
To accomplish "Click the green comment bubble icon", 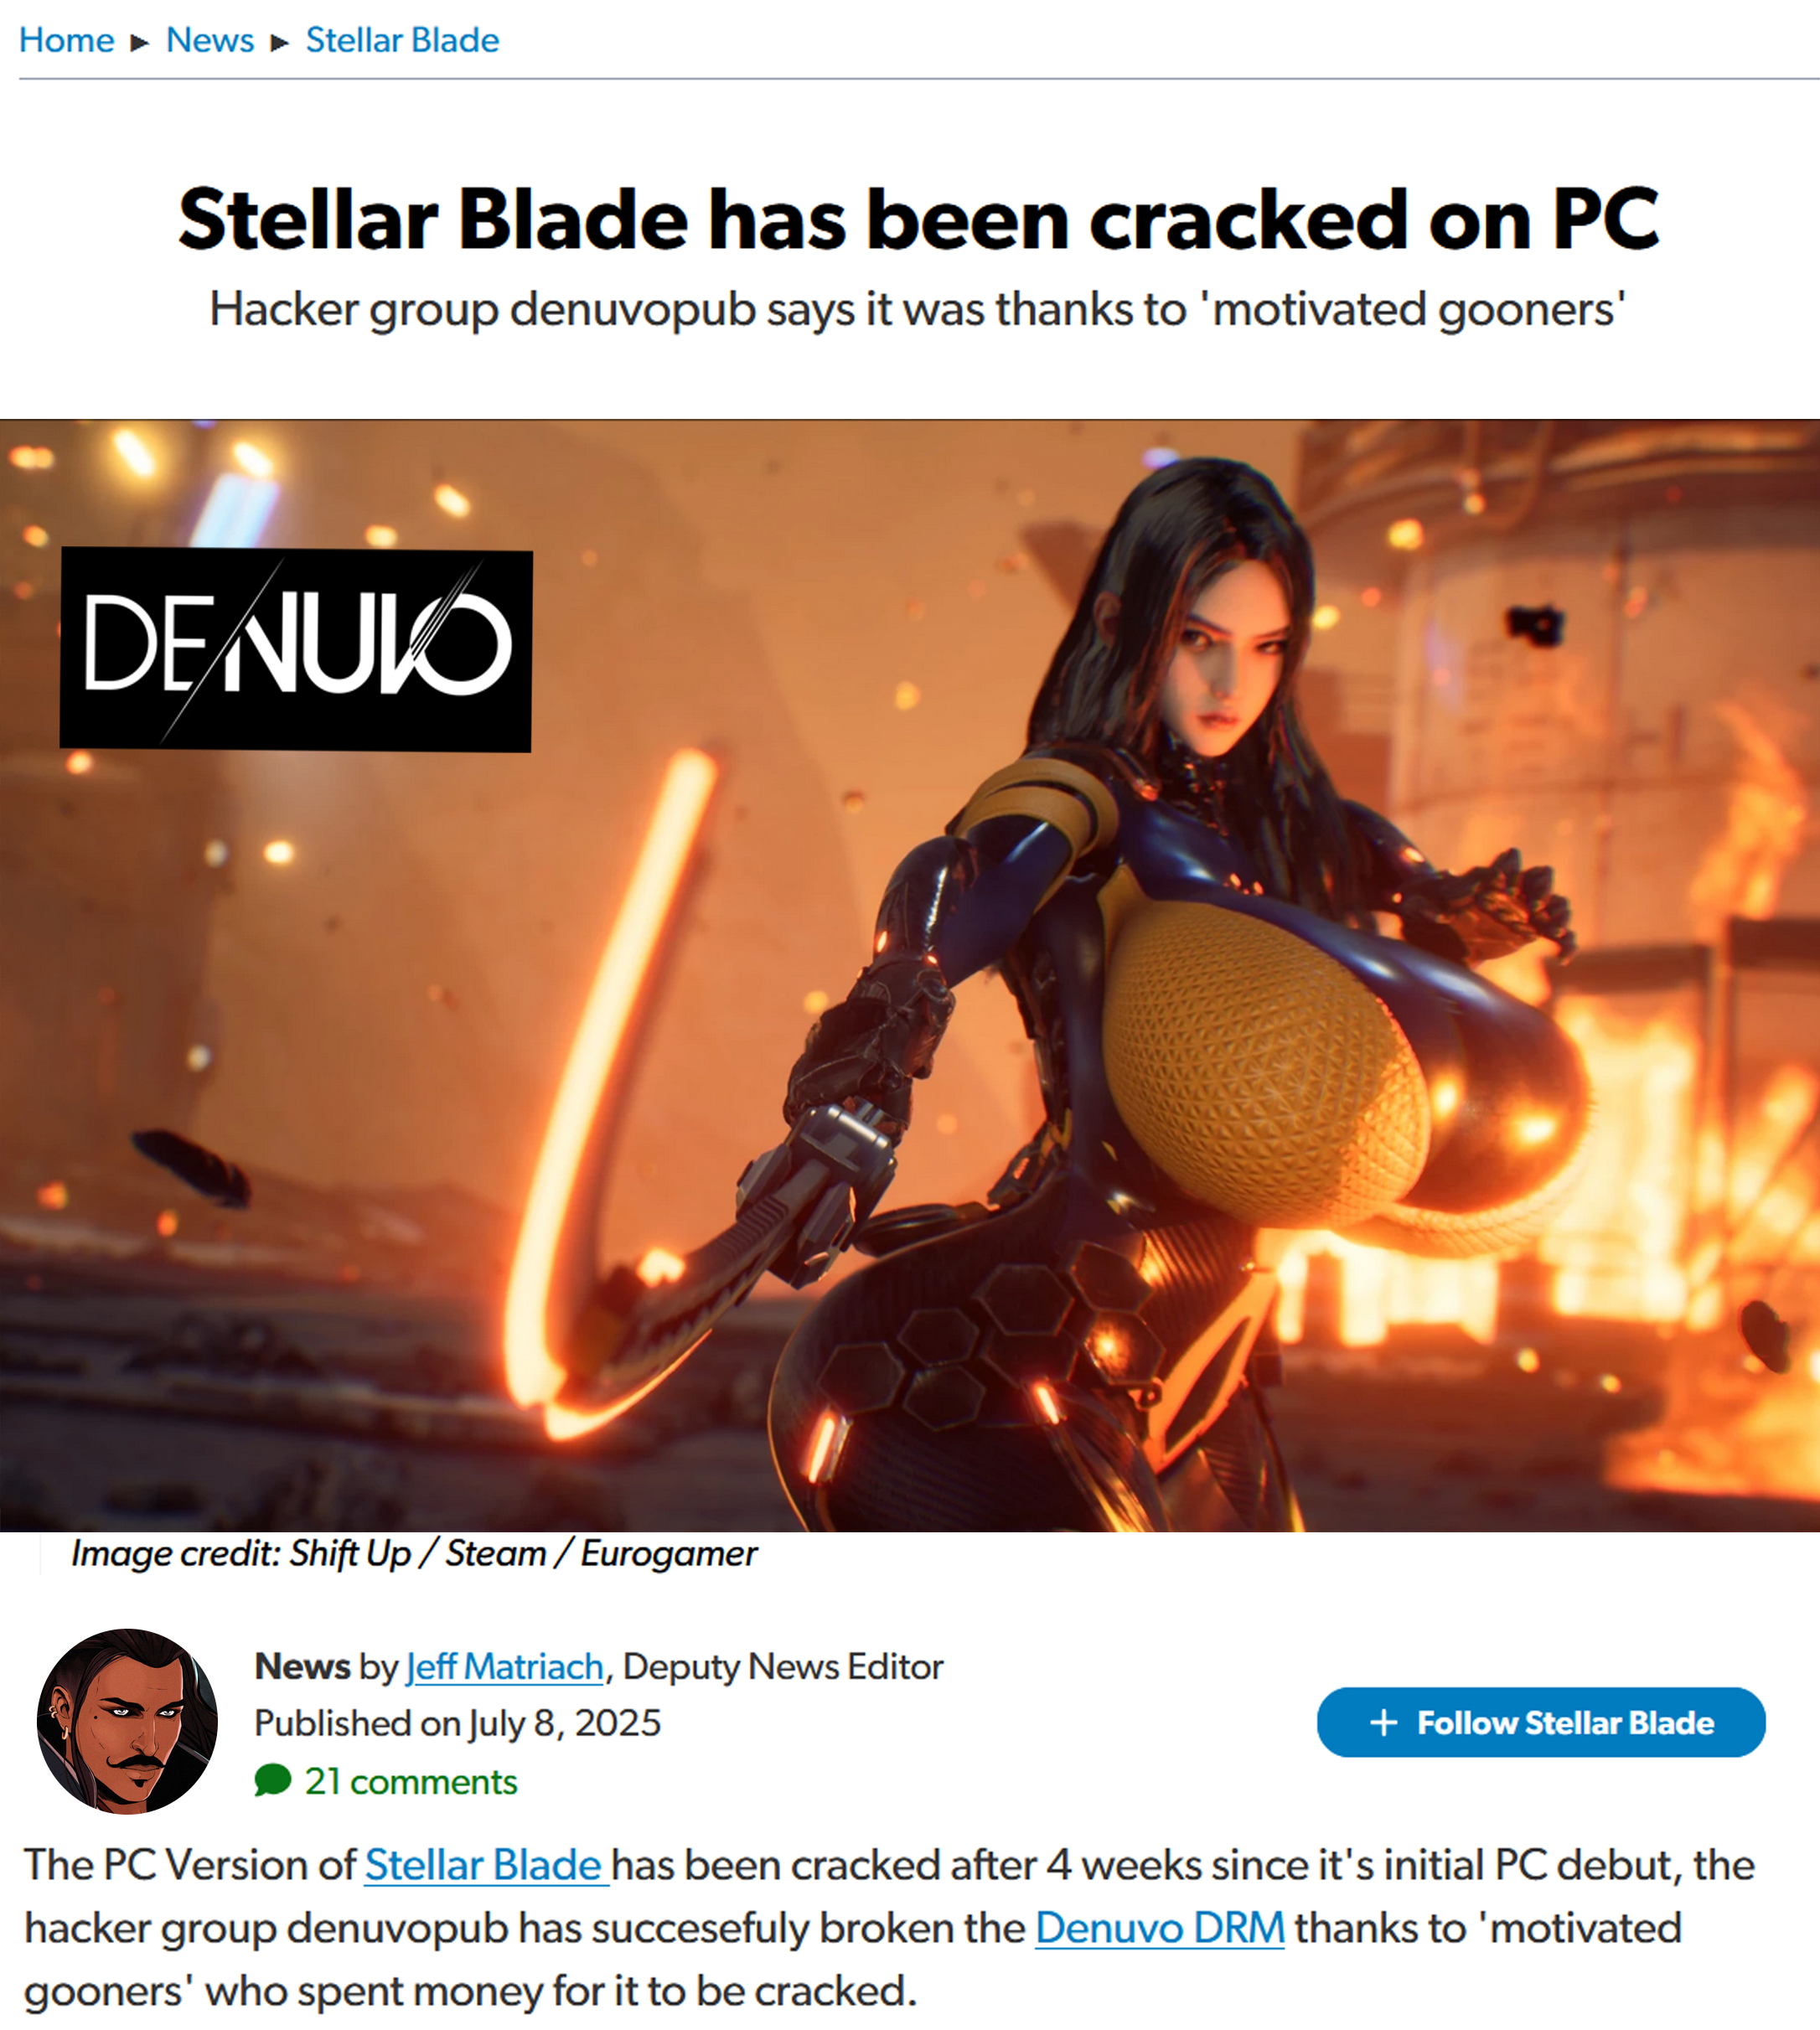I will point(273,1780).
